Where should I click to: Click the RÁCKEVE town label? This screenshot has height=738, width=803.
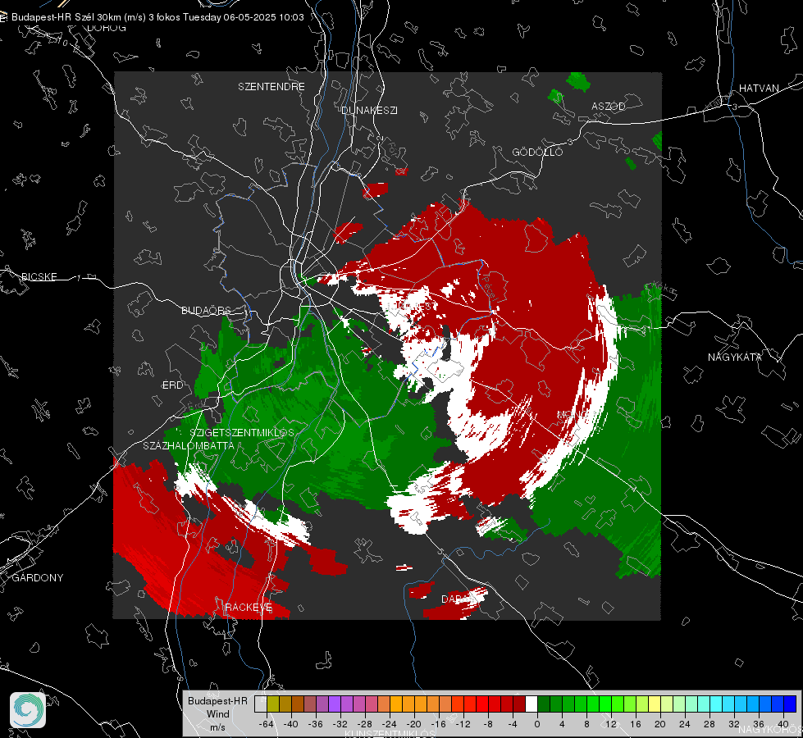[x=249, y=608]
